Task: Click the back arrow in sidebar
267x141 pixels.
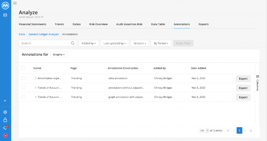Action: (5, 101)
